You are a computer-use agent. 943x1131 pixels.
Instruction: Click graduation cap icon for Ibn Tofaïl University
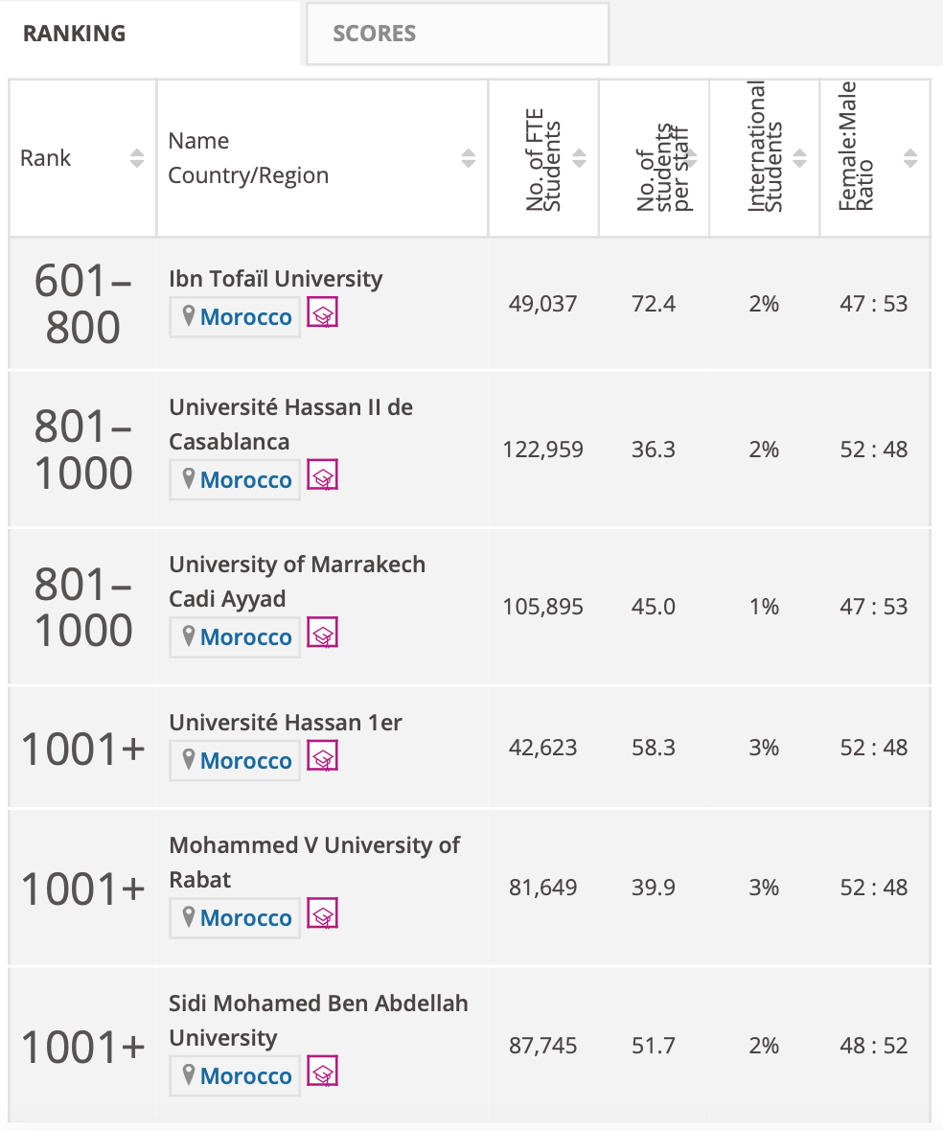click(x=322, y=313)
